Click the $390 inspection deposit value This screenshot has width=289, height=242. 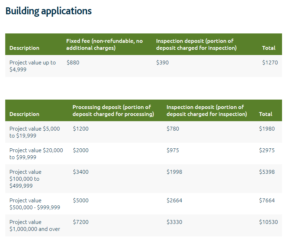(162, 63)
